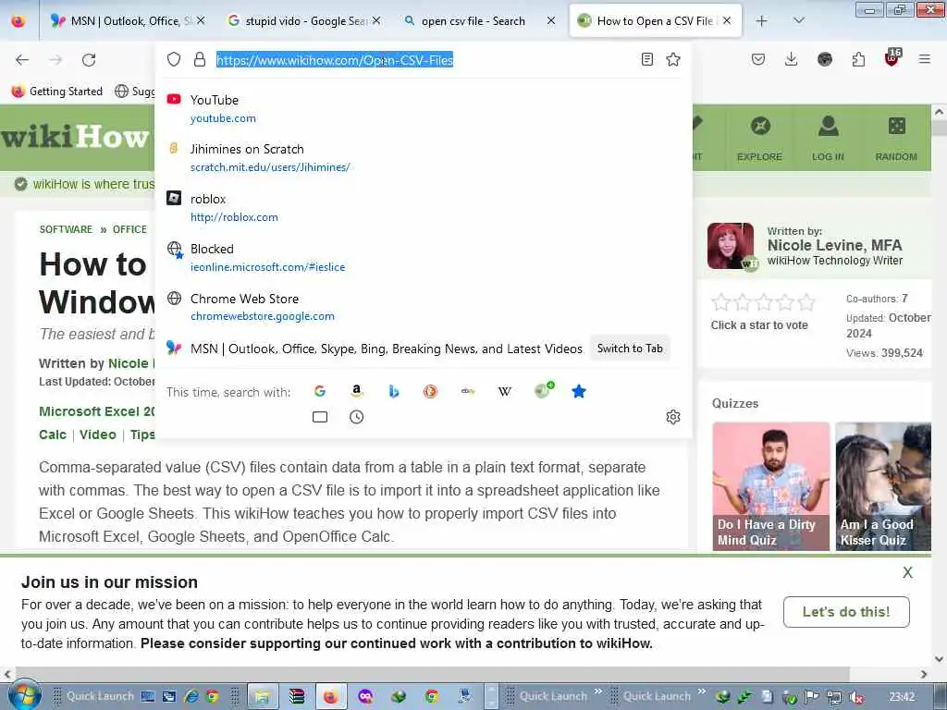947x710 pixels.
Task: Dismiss the Join us banner
Action: (x=907, y=572)
